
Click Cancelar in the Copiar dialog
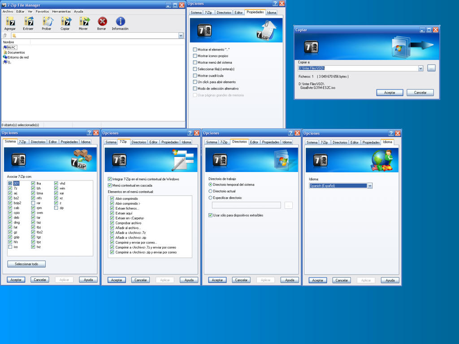(x=420, y=93)
